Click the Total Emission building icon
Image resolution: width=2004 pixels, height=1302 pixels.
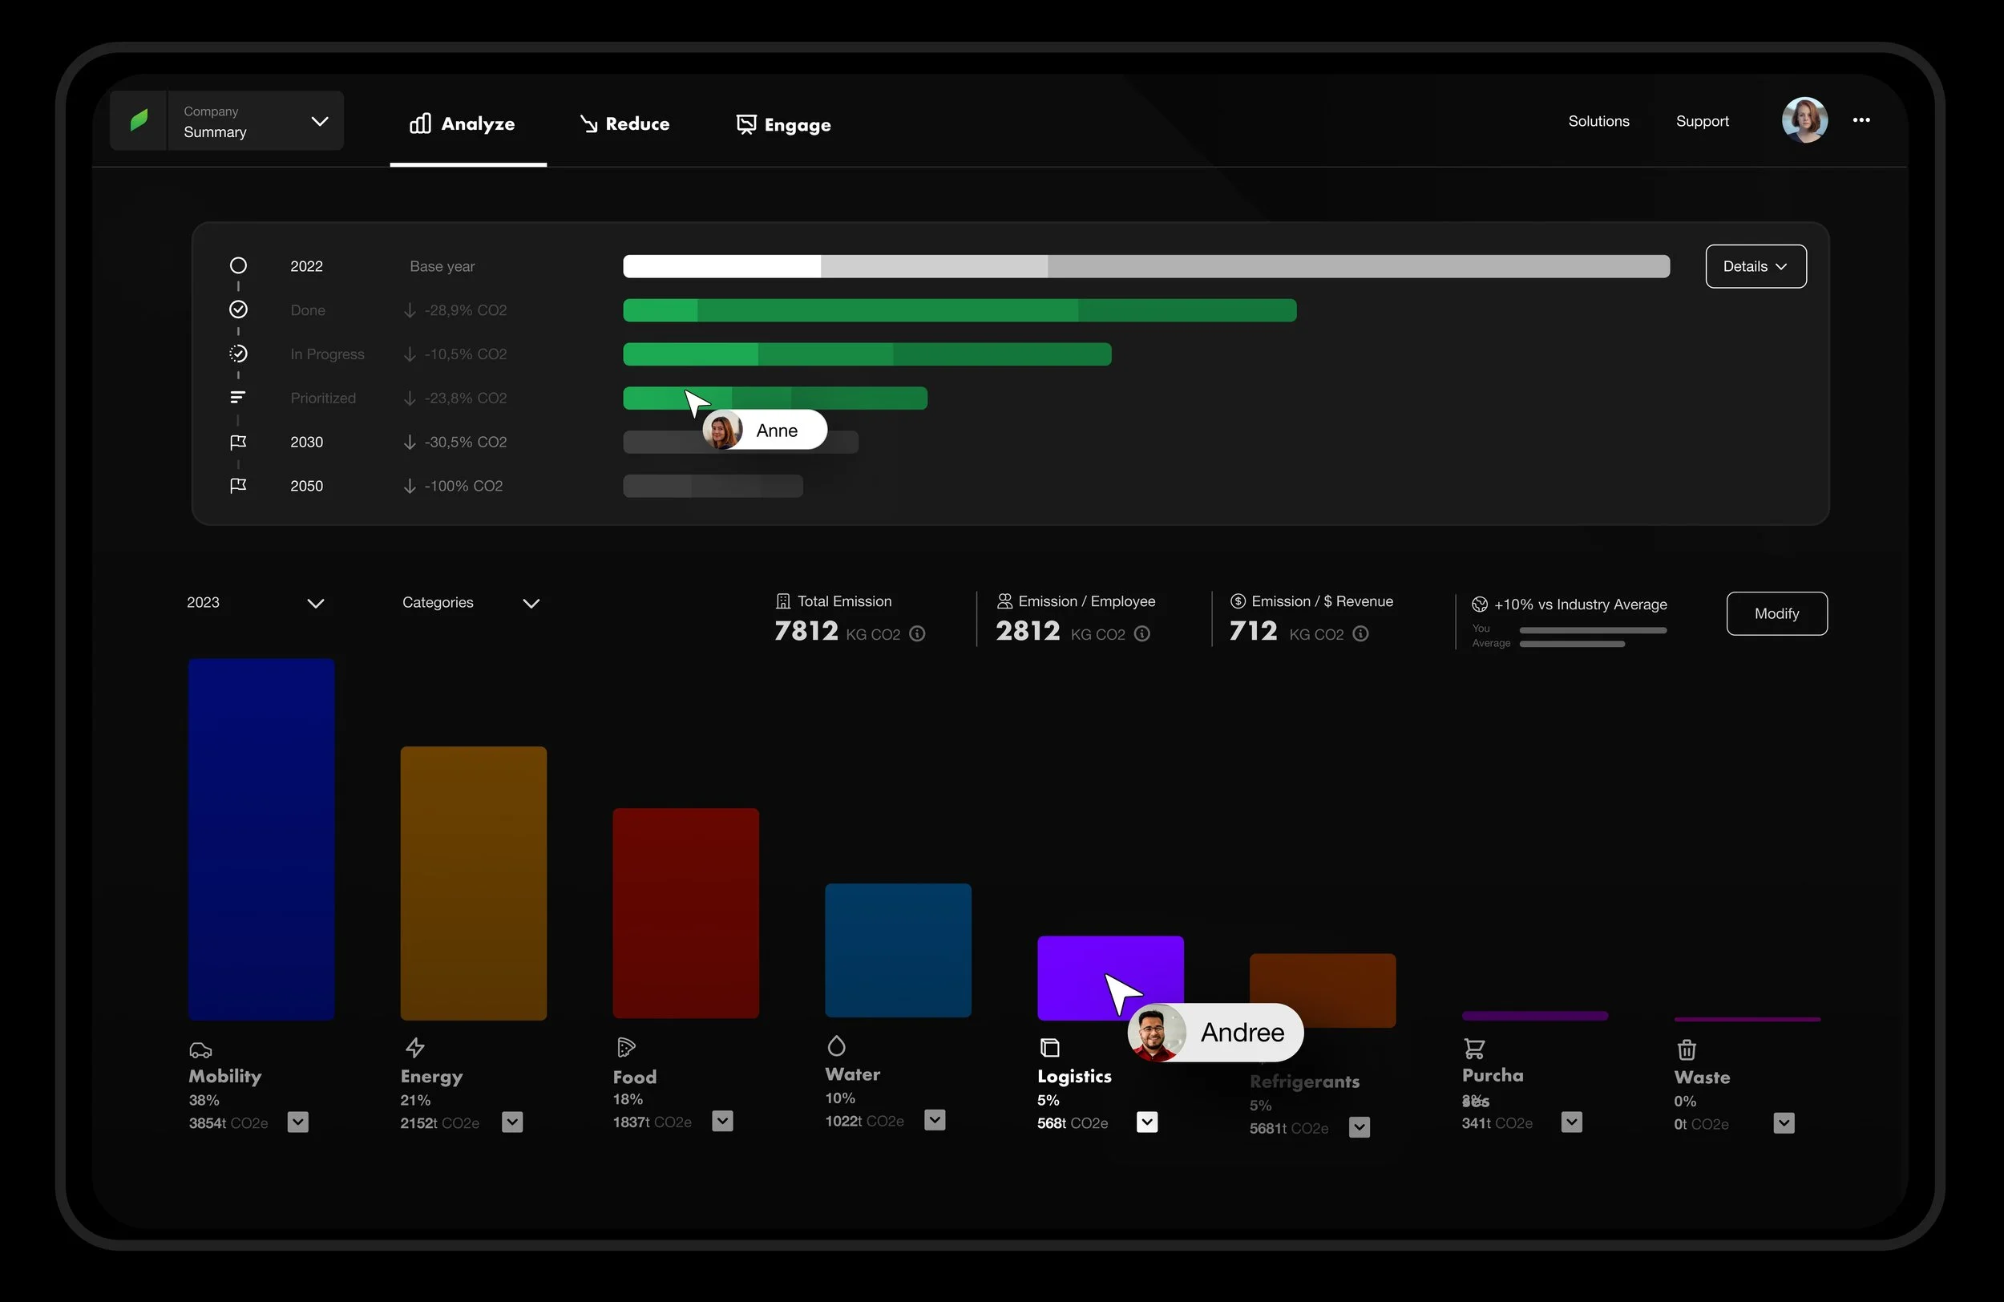783,601
